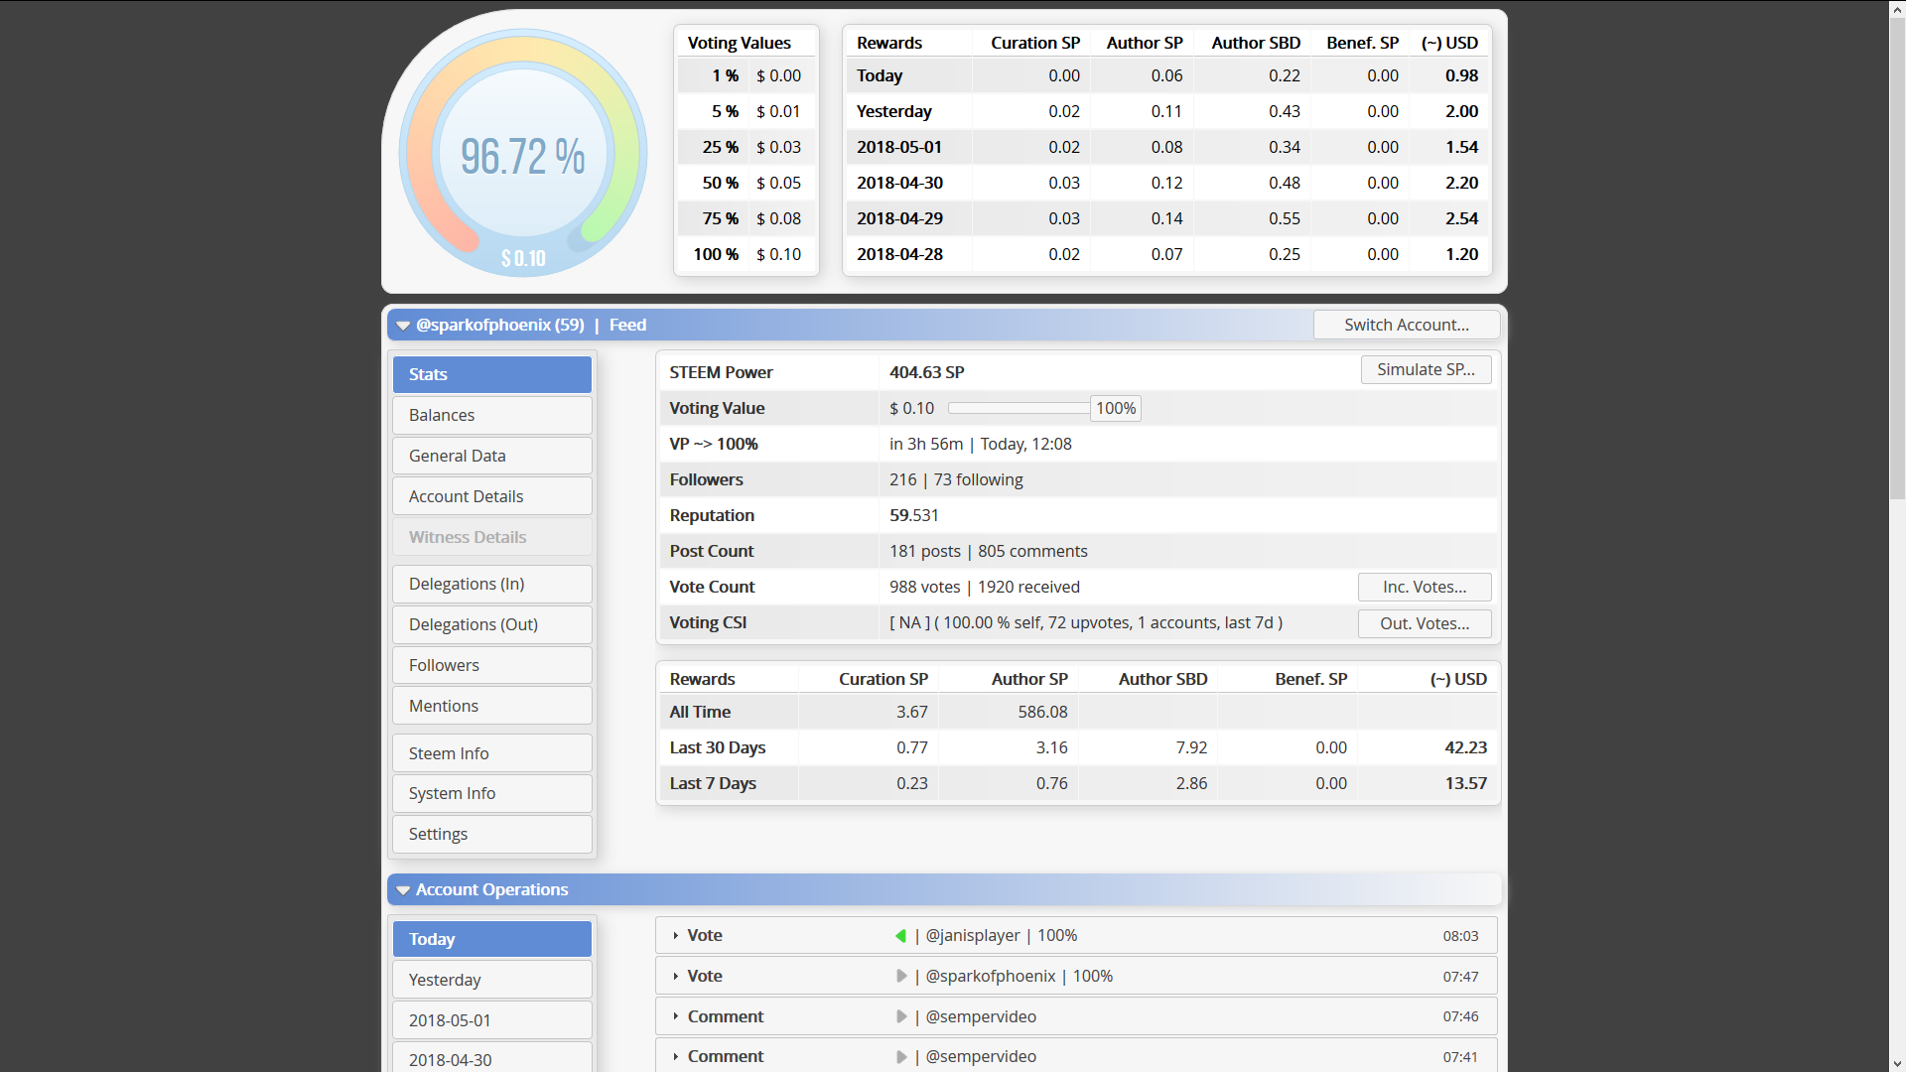Click the Today rewards row label
The height and width of the screenshot is (1072, 1906).
click(x=880, y=75)
